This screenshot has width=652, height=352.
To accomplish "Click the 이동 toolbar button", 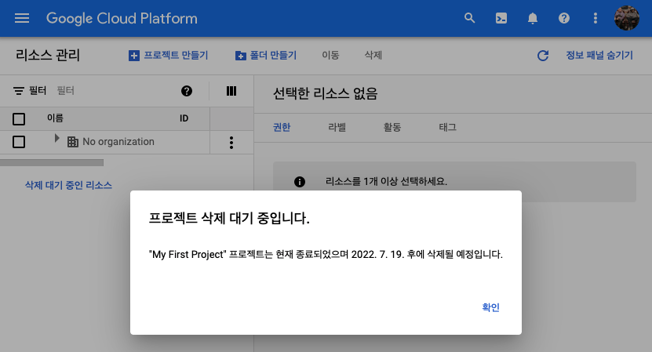I will pos(330,56).
